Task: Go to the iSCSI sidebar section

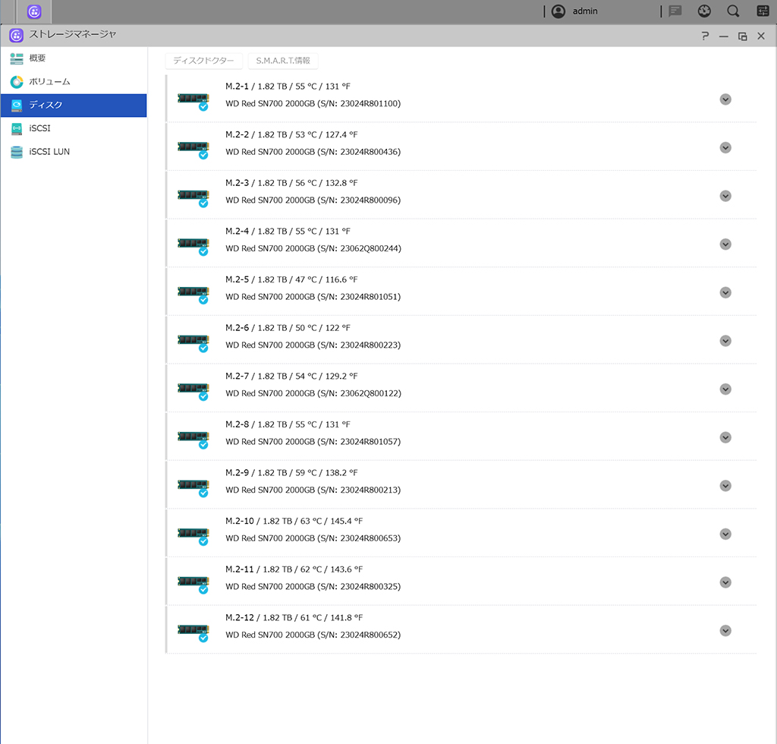Action: 74,129
